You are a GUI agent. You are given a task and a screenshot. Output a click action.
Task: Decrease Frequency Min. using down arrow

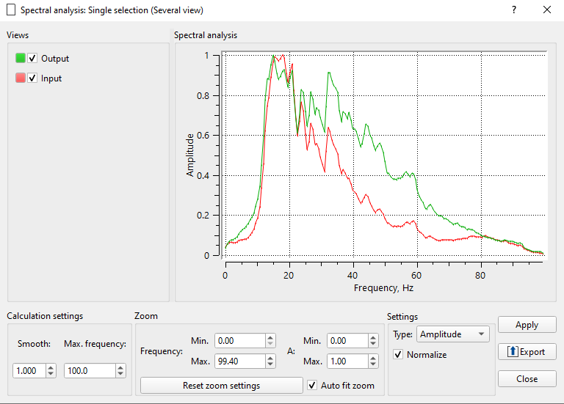[270, 344]
